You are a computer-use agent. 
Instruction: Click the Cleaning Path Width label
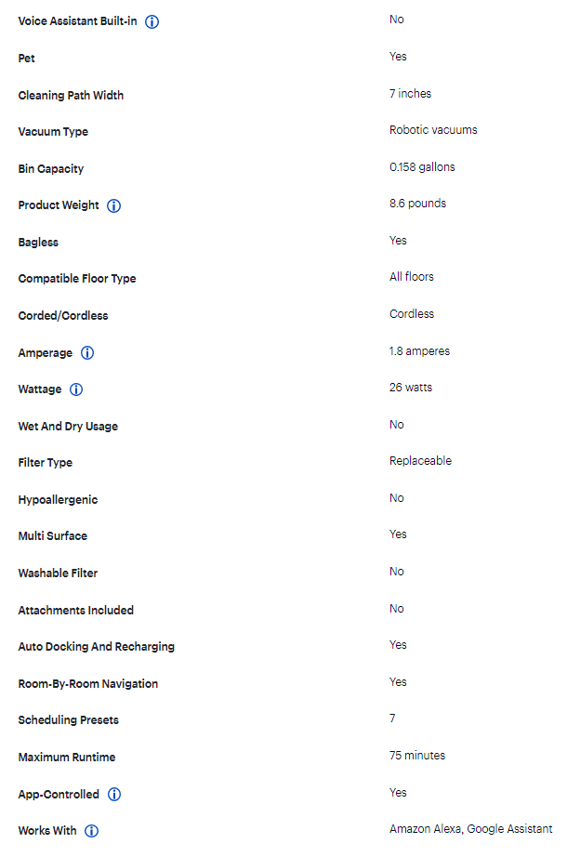click(x=71, y=95)
